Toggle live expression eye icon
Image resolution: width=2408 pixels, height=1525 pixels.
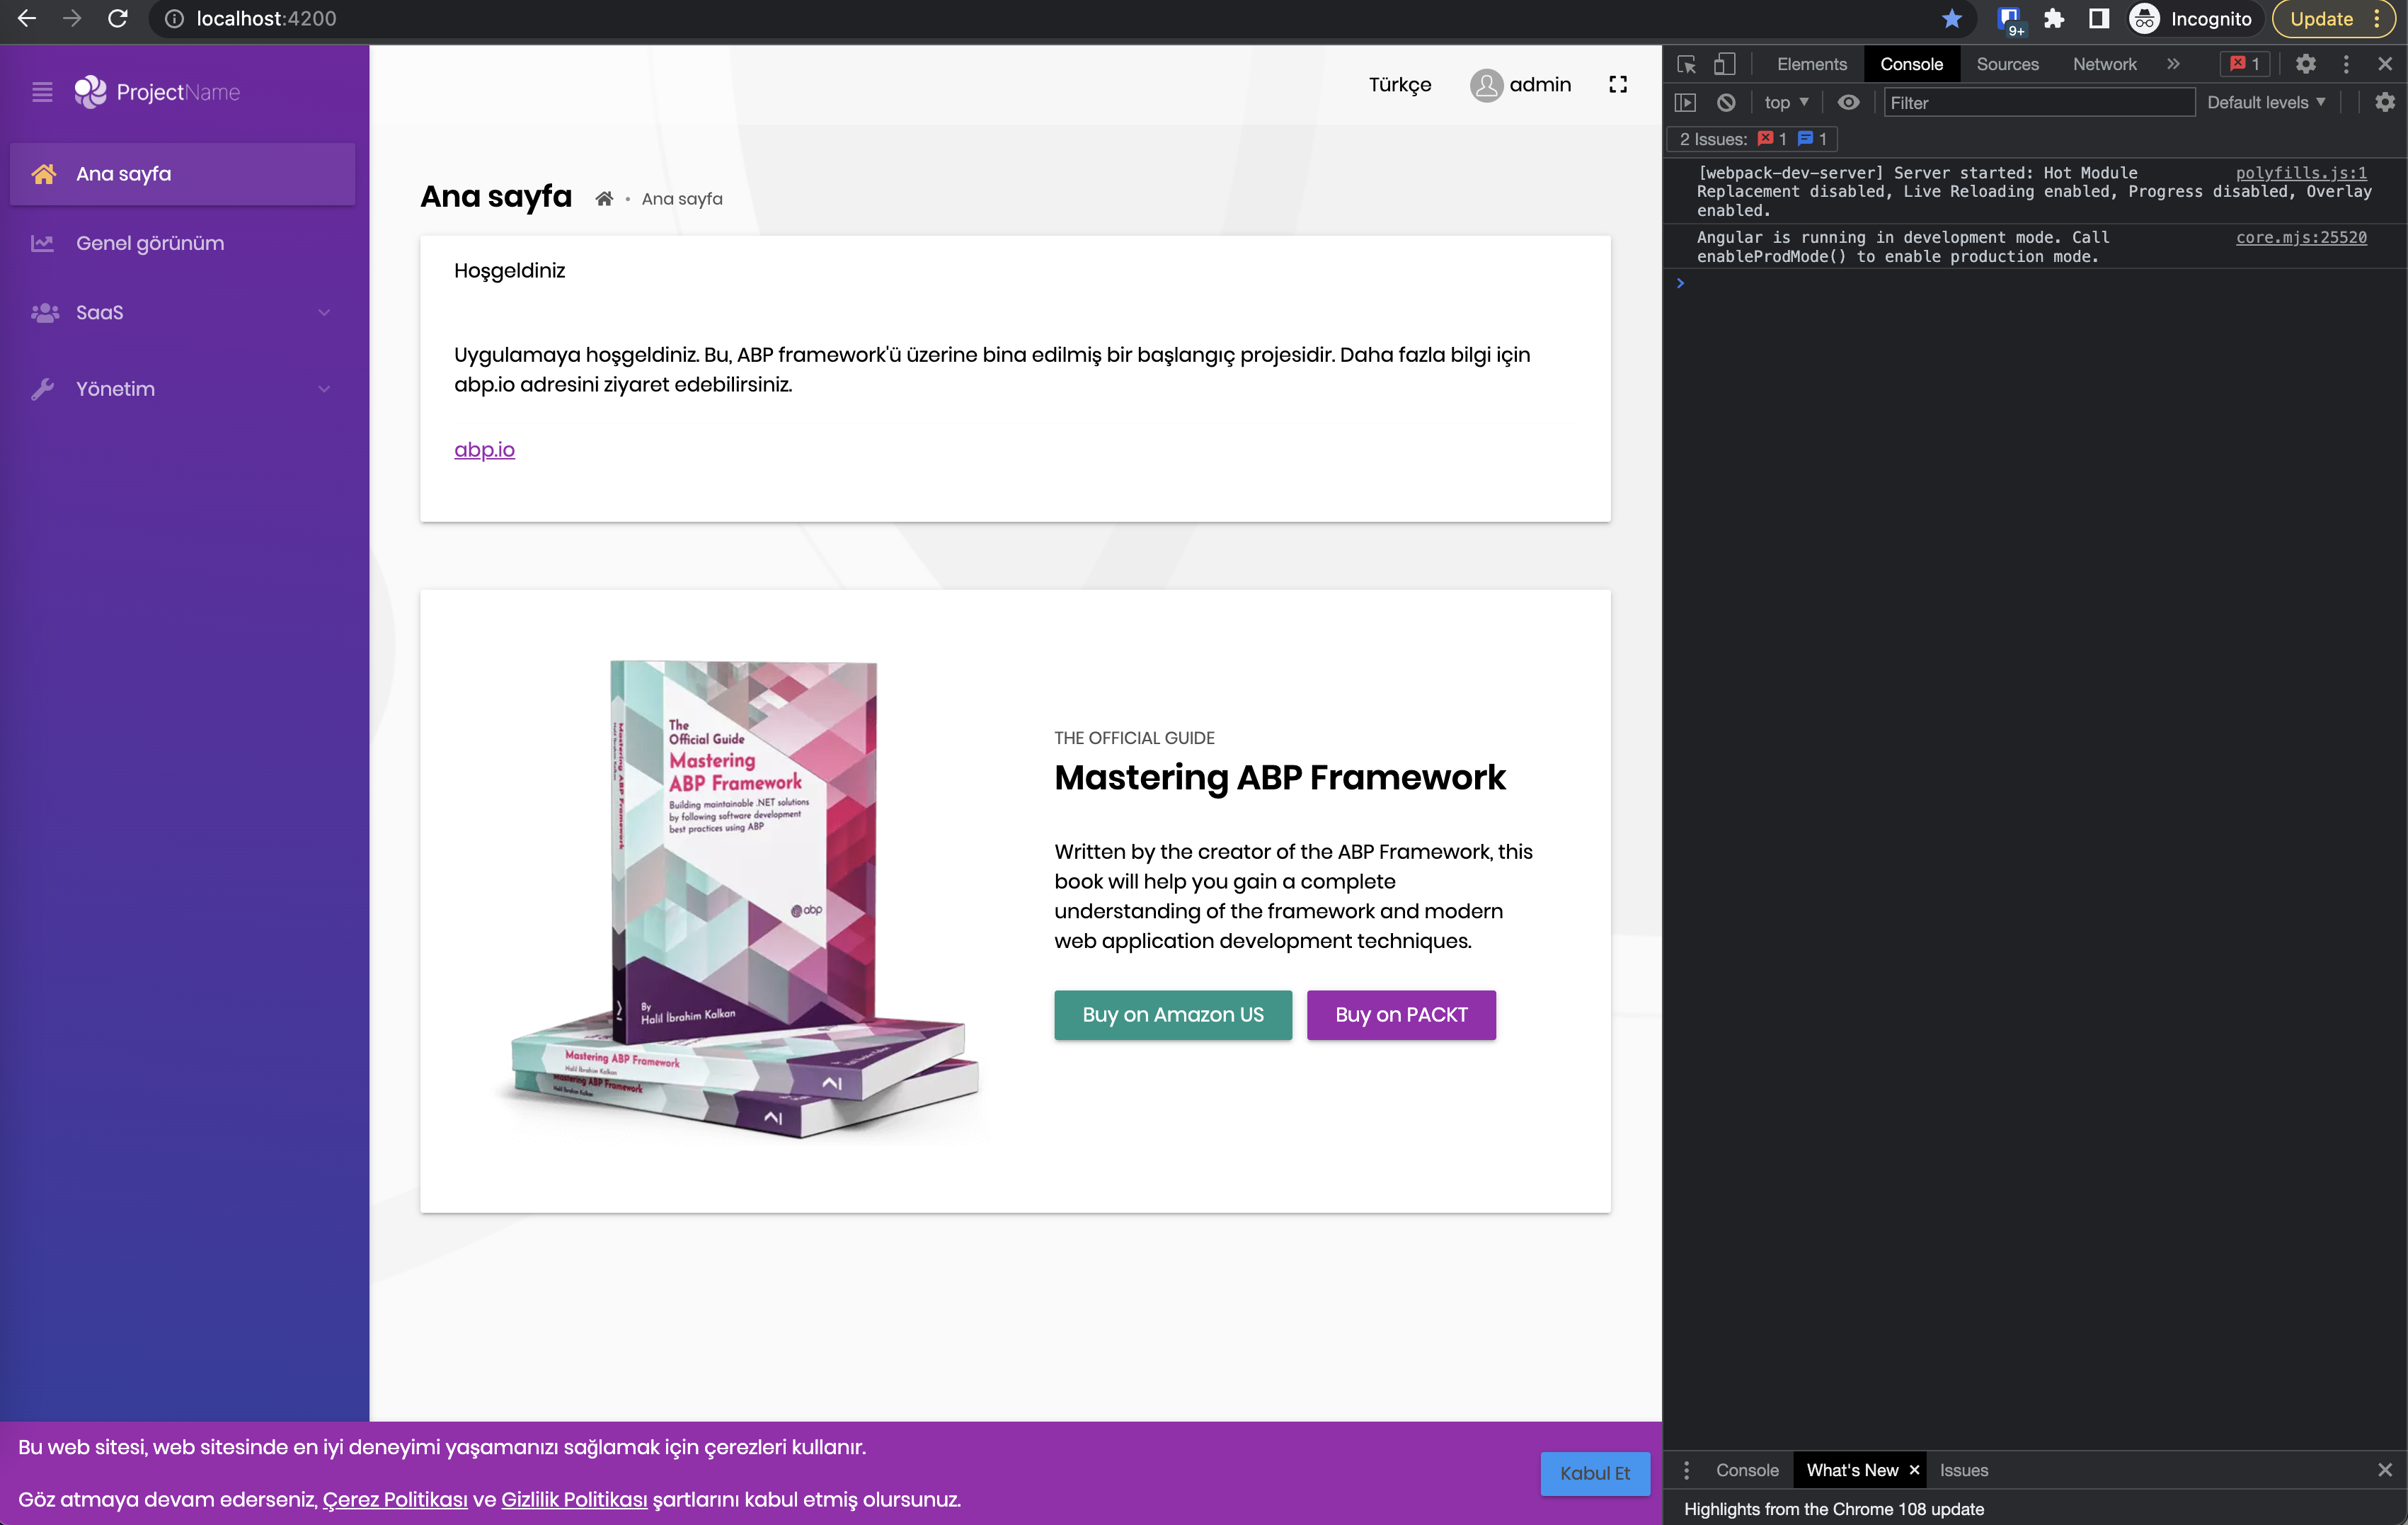point(1848,102)
